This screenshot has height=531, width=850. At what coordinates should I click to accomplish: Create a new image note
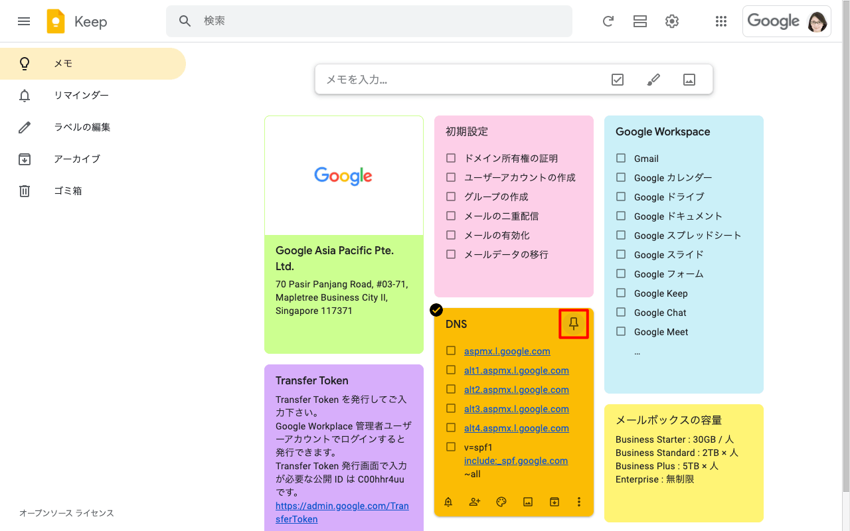(689, 80)
